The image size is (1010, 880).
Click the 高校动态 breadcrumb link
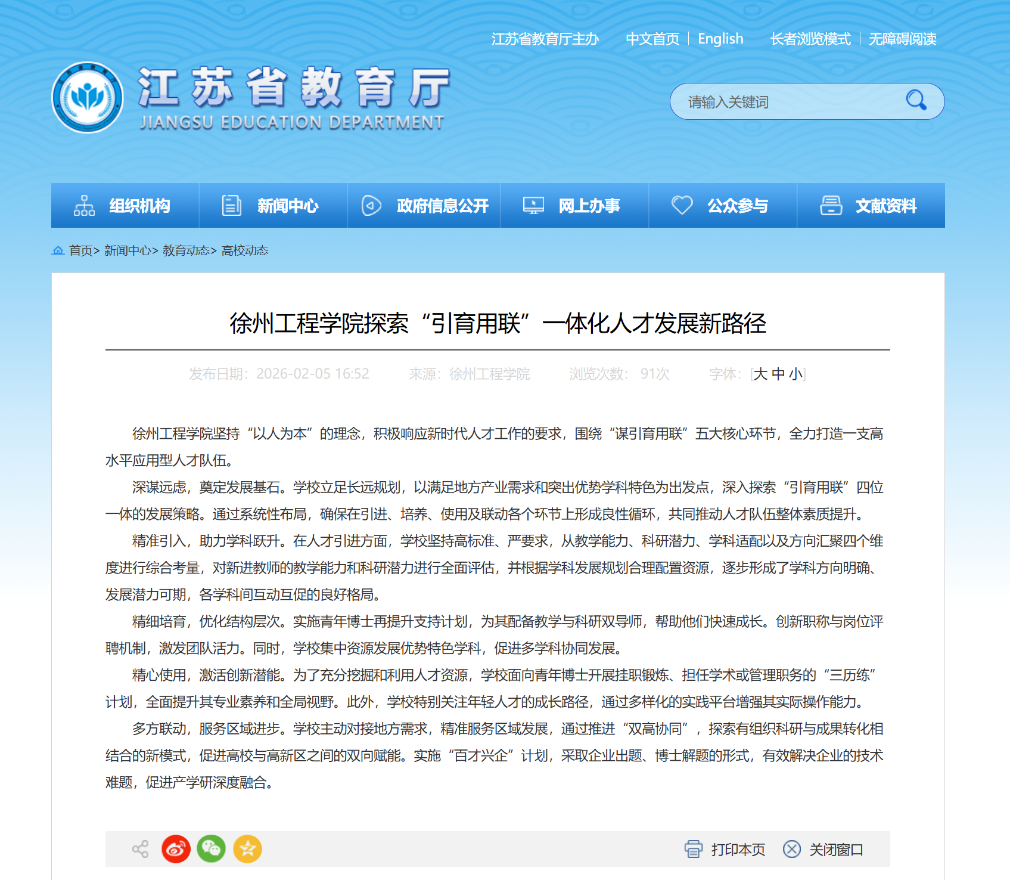pyautogui.click(x=245, y=251)
